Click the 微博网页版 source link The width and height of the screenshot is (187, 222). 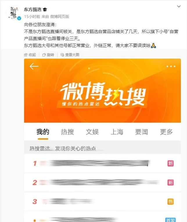[60, 17]
